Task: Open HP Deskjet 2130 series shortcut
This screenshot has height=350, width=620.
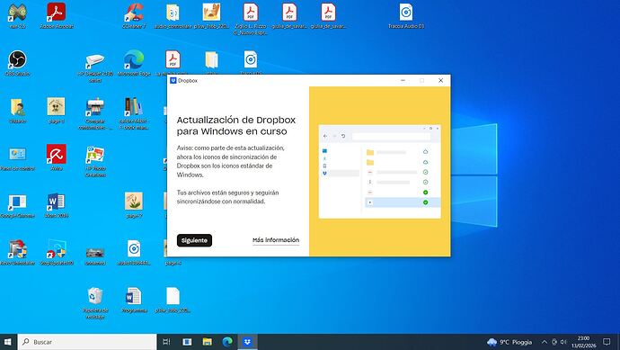Action: click(95, 67)
